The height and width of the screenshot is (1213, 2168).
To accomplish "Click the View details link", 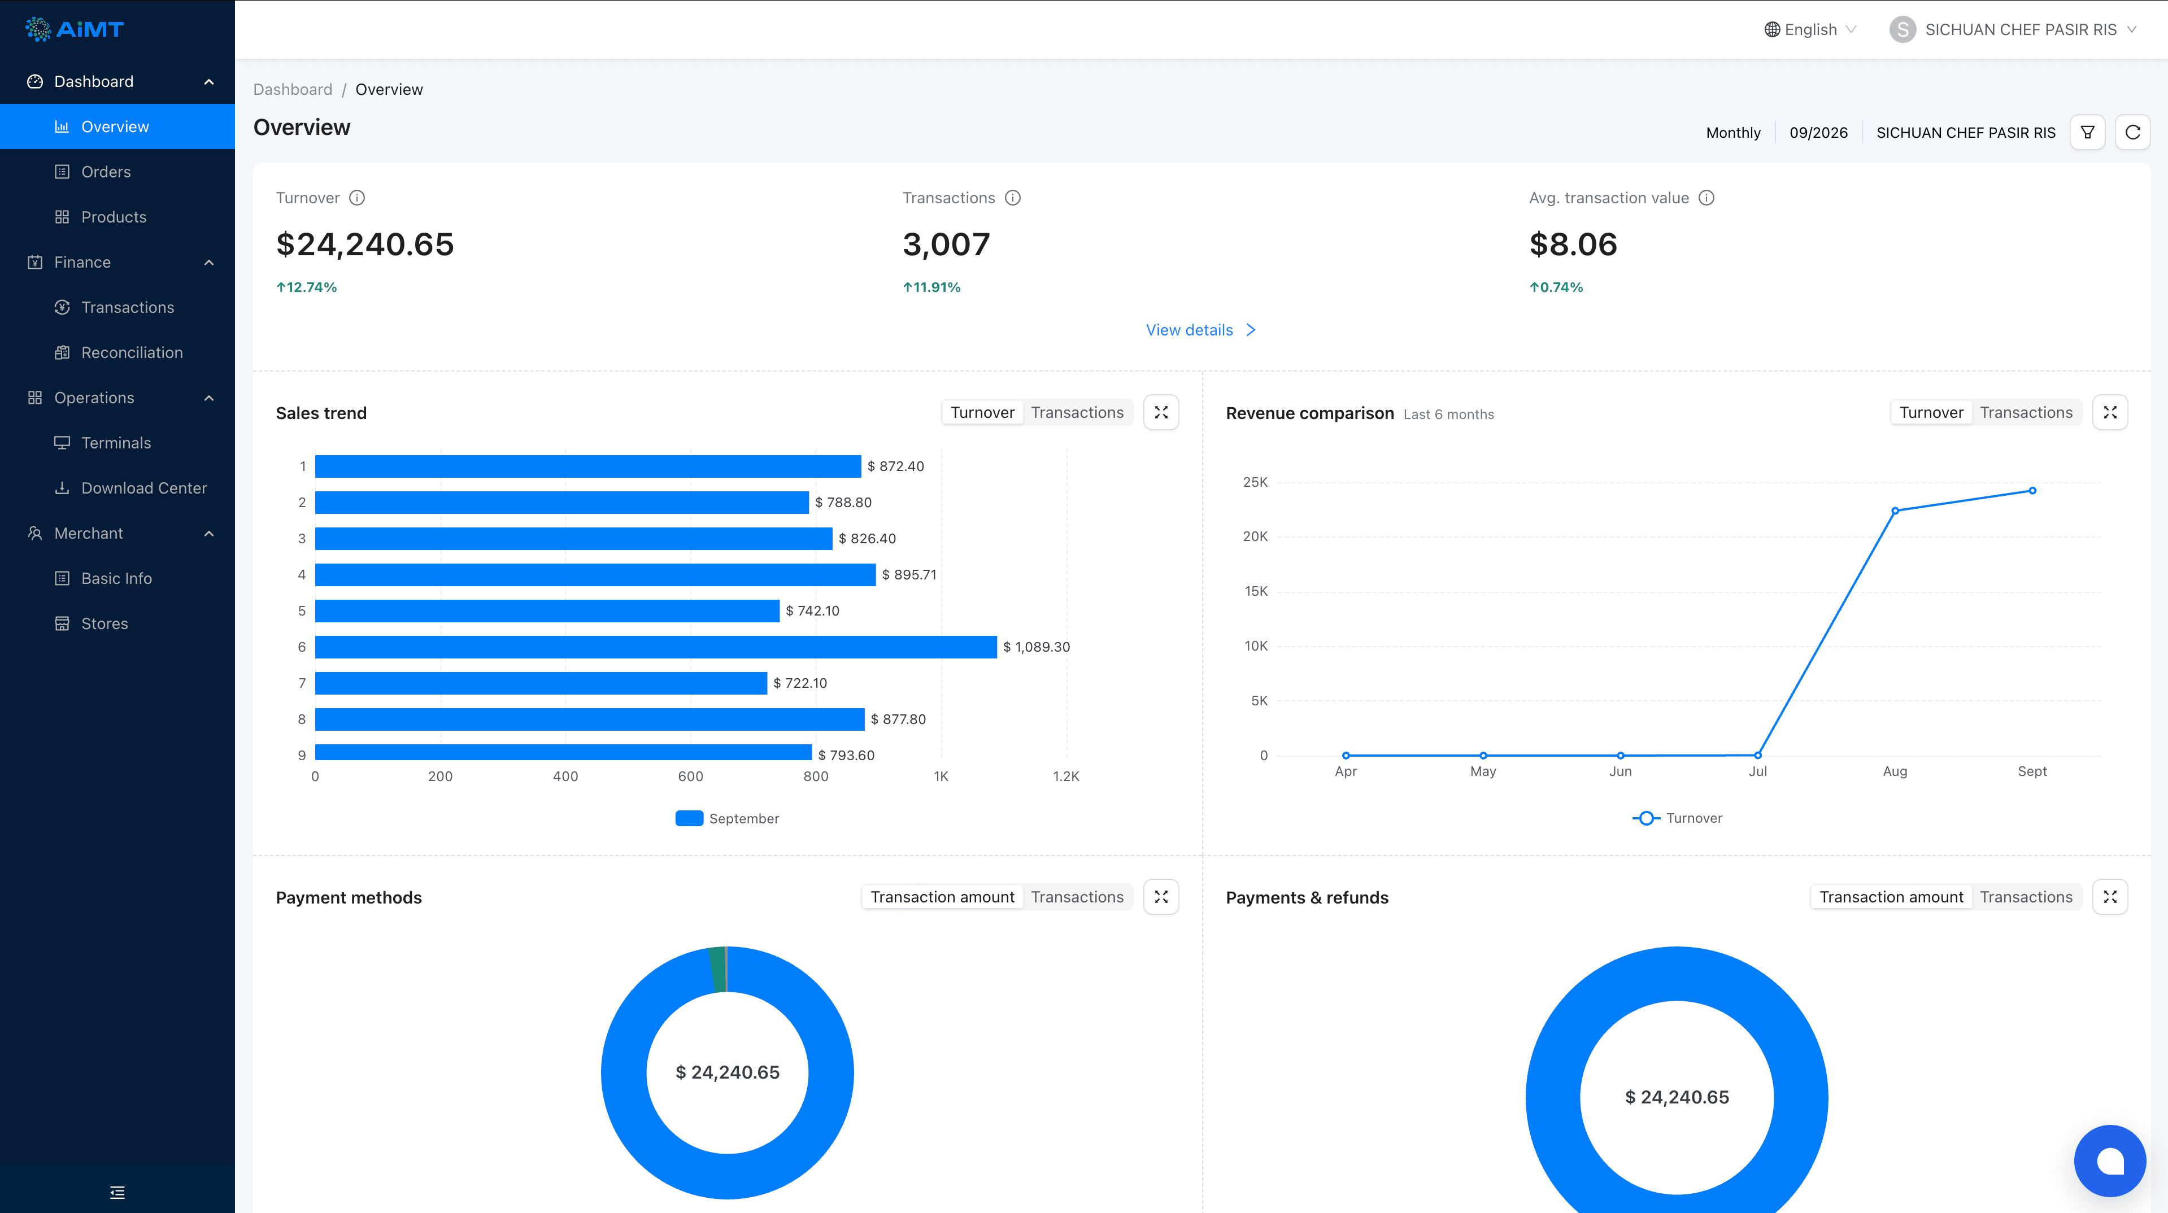I will click(x=1201, y=330).
